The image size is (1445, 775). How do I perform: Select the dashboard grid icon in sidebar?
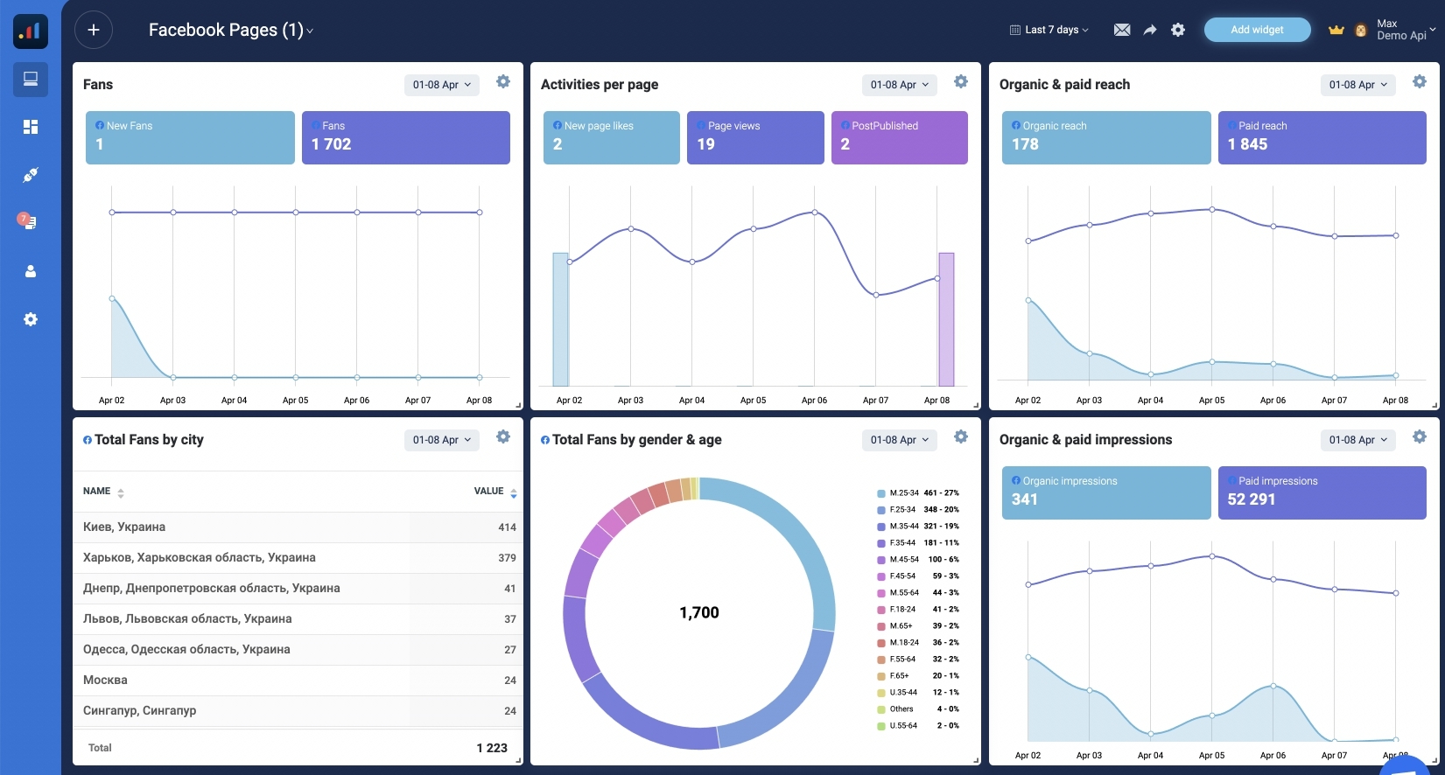(x=31, y=127)
